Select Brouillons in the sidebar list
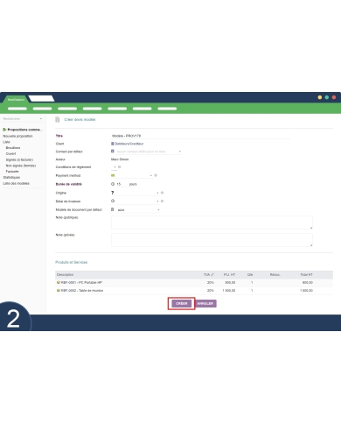Image resolution: width=341 pixels, height=424 pixels. click(x=13, y=148)
